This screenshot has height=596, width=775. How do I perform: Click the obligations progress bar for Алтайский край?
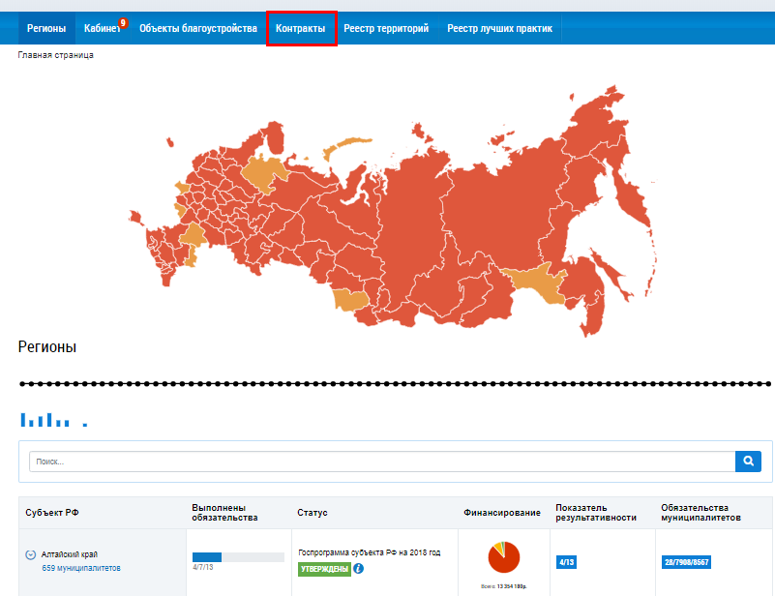click(238, 557)
